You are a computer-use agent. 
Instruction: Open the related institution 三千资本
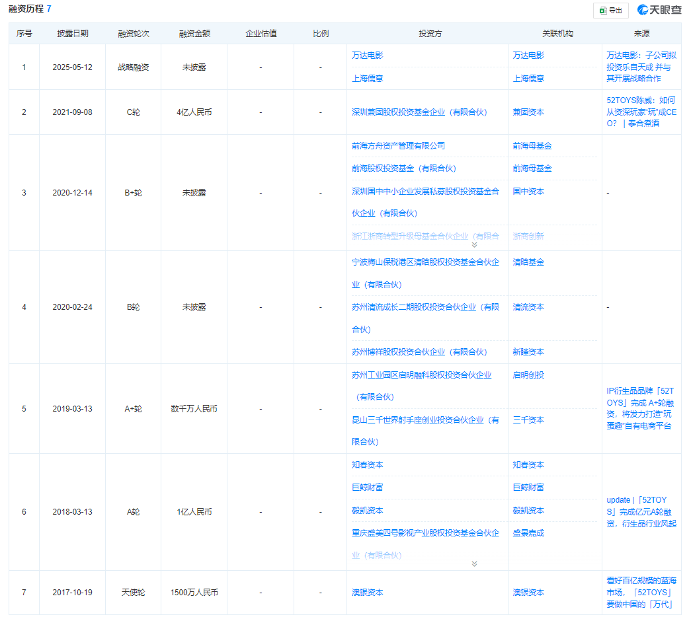click(x=528, y=420)
